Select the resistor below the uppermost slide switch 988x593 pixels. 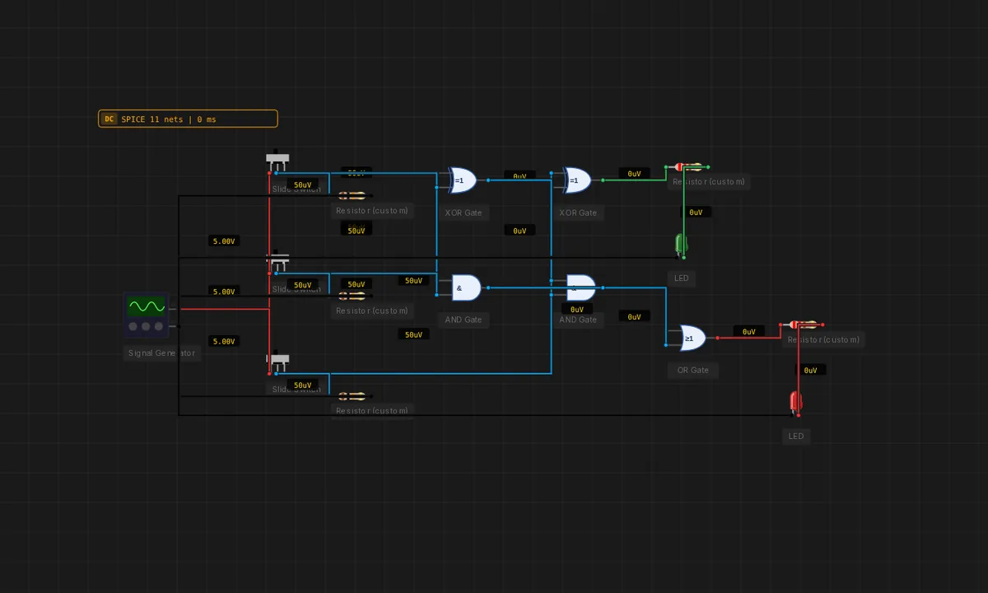click(x=353, y=196)
